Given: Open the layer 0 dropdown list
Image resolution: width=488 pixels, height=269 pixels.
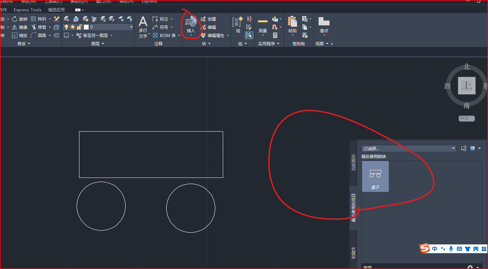Looking at the screenshot, I should (x=131, y=27).
